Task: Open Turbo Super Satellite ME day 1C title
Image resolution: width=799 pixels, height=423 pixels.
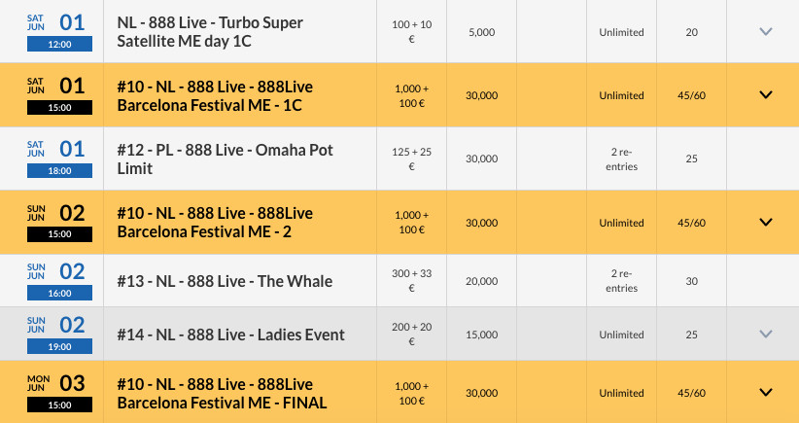Action: pos(210,31)
